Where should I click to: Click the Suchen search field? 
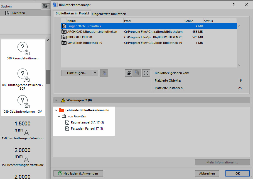tap(21, 6)
